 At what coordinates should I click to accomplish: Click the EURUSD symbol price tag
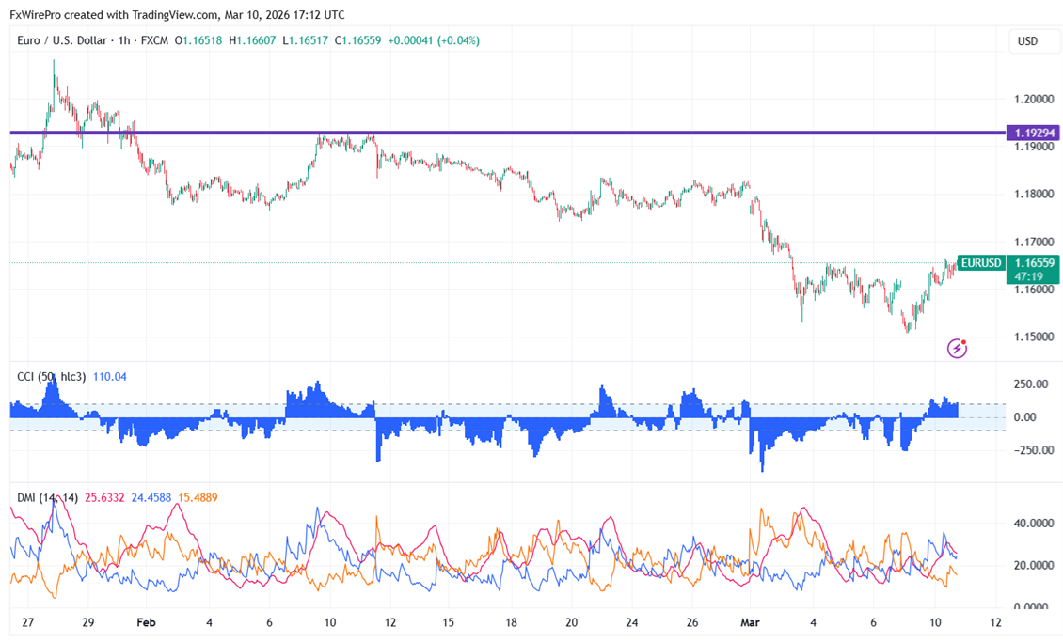click(x=981, y=263)
